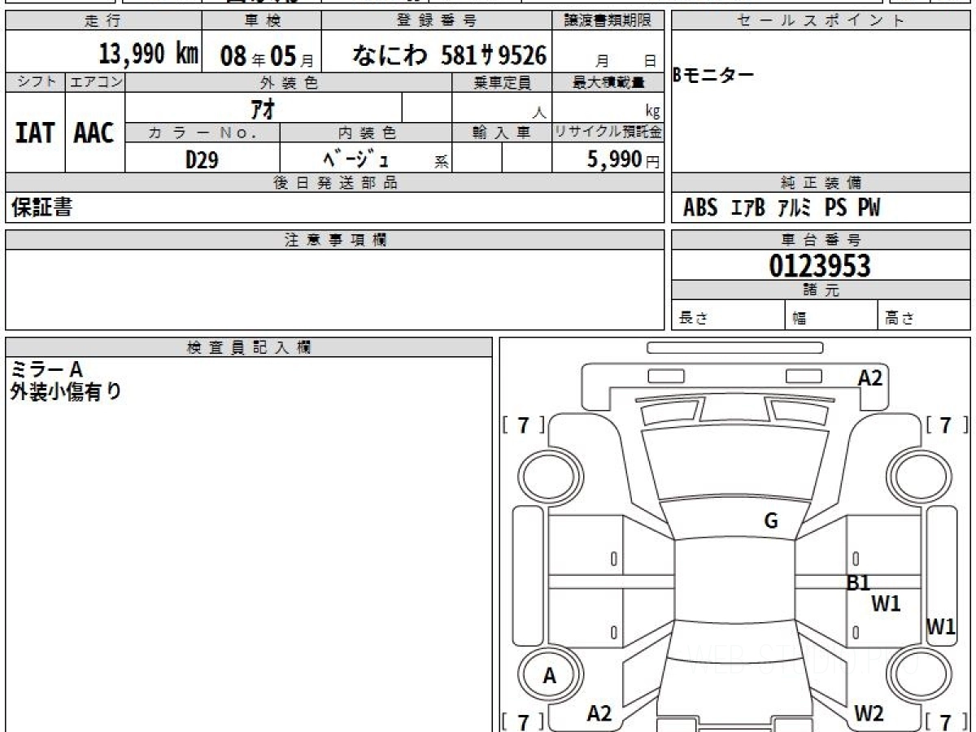Screen dimensions: 976x732
Task: Select the 保証書 entry
Action: 41,207
